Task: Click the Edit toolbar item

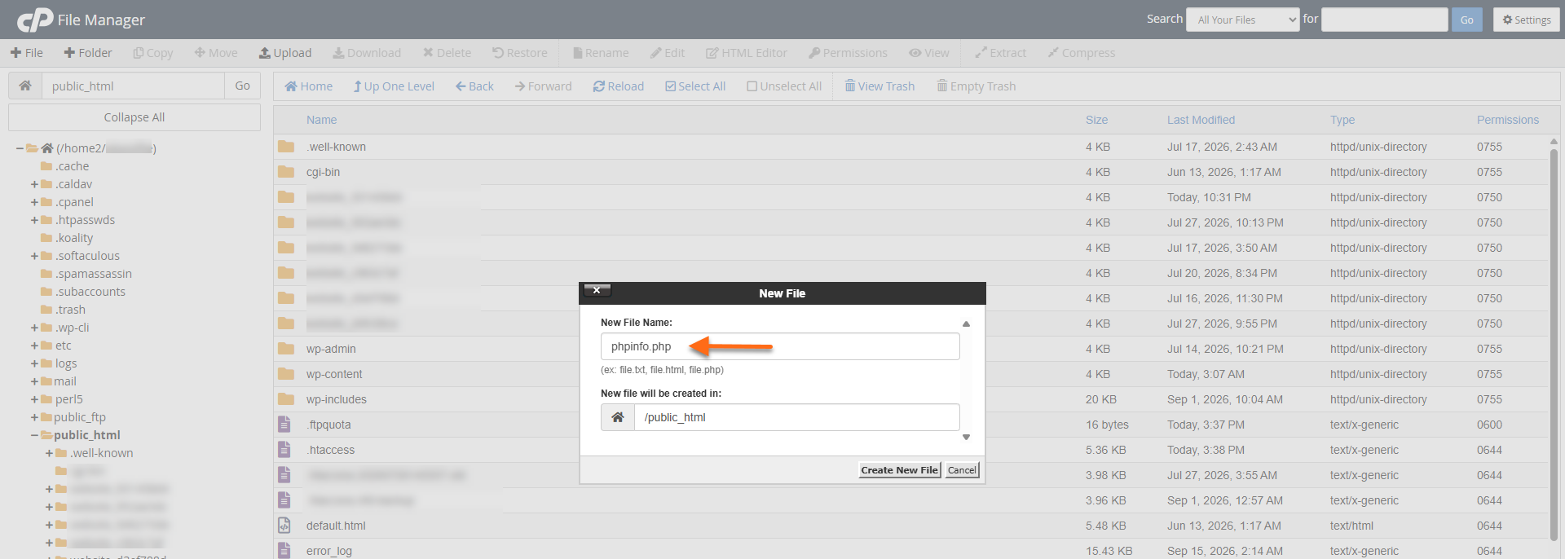Action: (668, 53)
